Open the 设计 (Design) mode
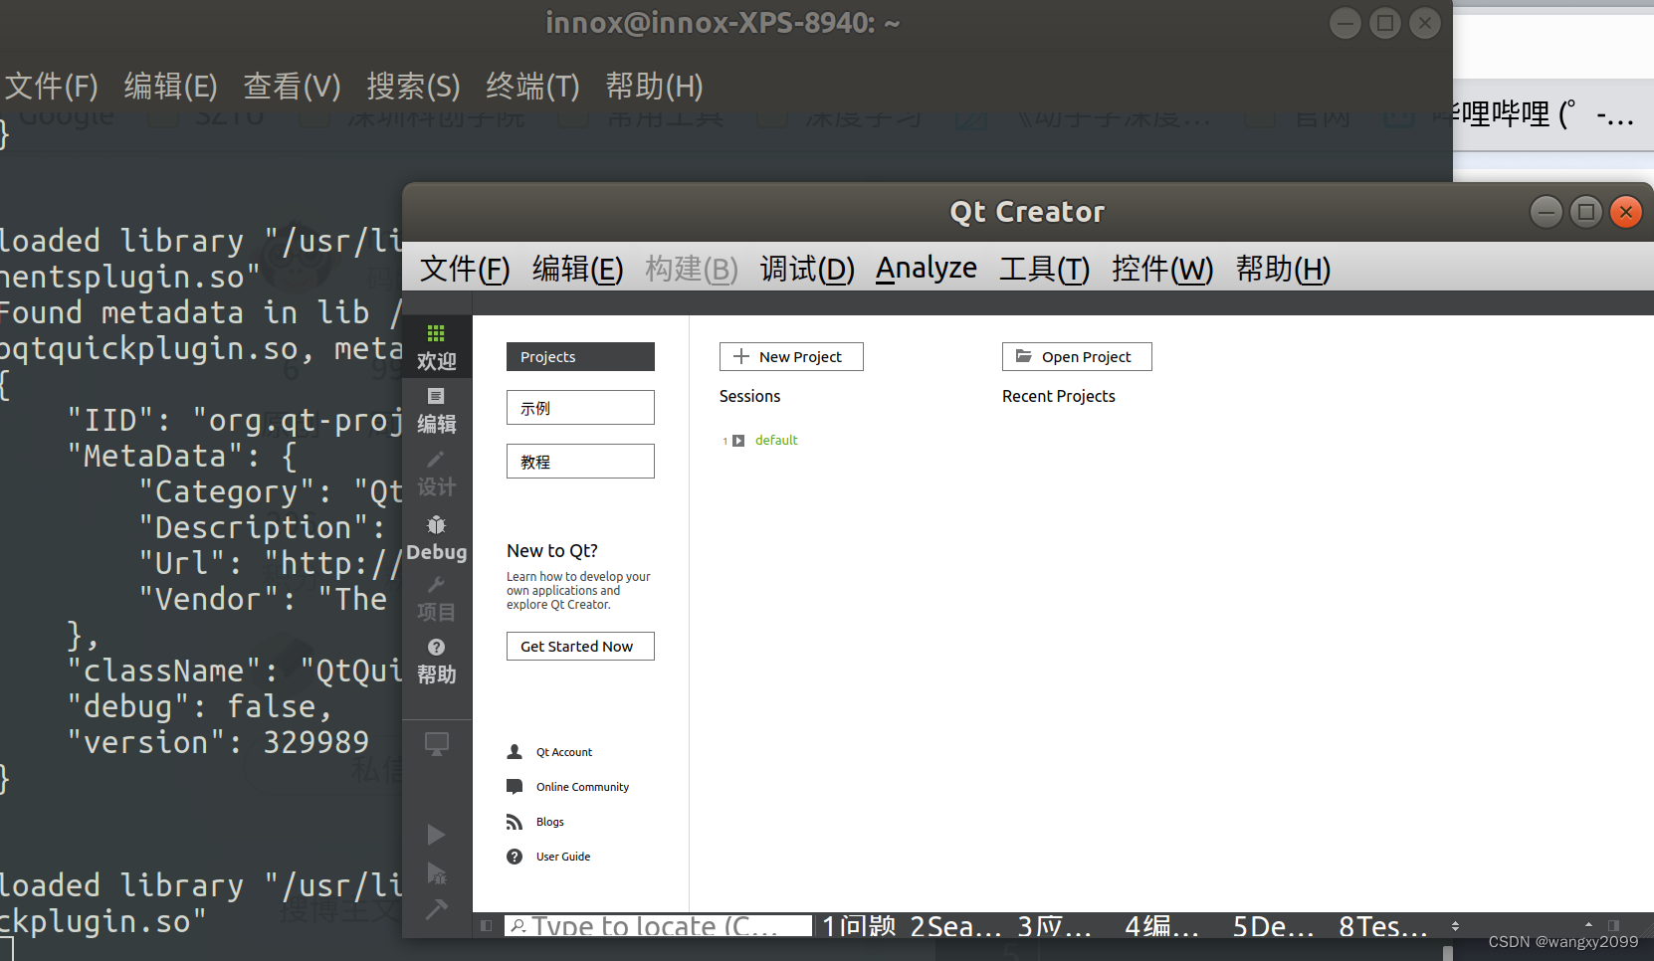1654x961 pixels. [x=436, y=474]
